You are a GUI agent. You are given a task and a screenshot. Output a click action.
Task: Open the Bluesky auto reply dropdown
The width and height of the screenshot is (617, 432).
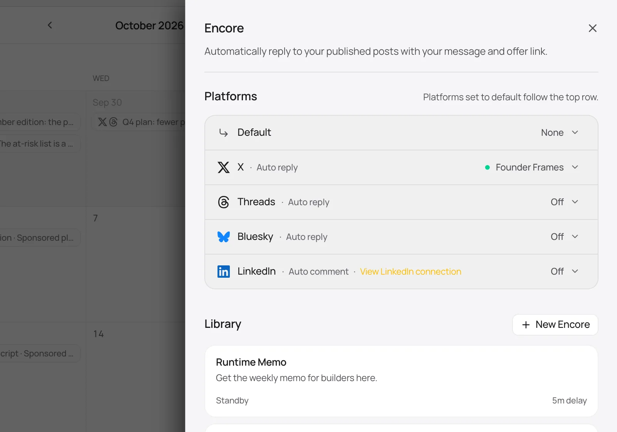(565, 237)
